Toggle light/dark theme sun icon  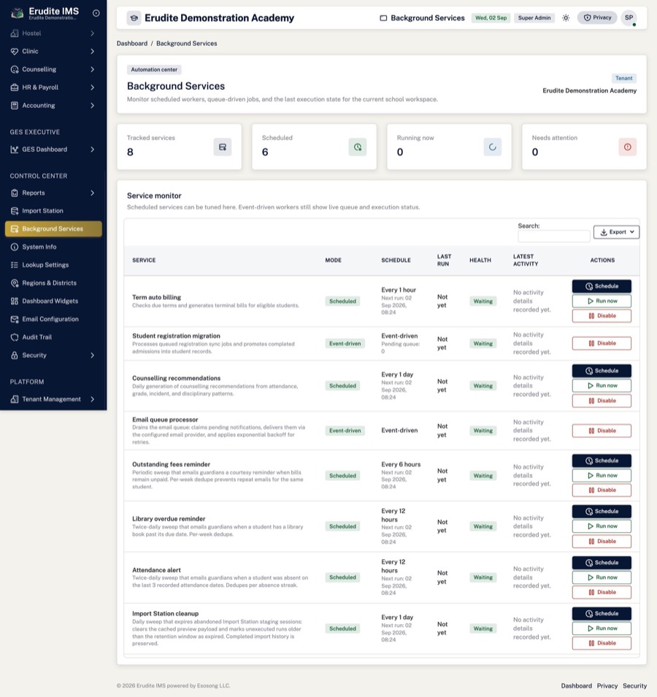[566, 18]
